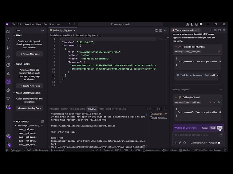The height and width of the screenshot is (174, 233).
Task: Collapse the Failed to call MCP tool card
Action: click(x=176, y=47)
